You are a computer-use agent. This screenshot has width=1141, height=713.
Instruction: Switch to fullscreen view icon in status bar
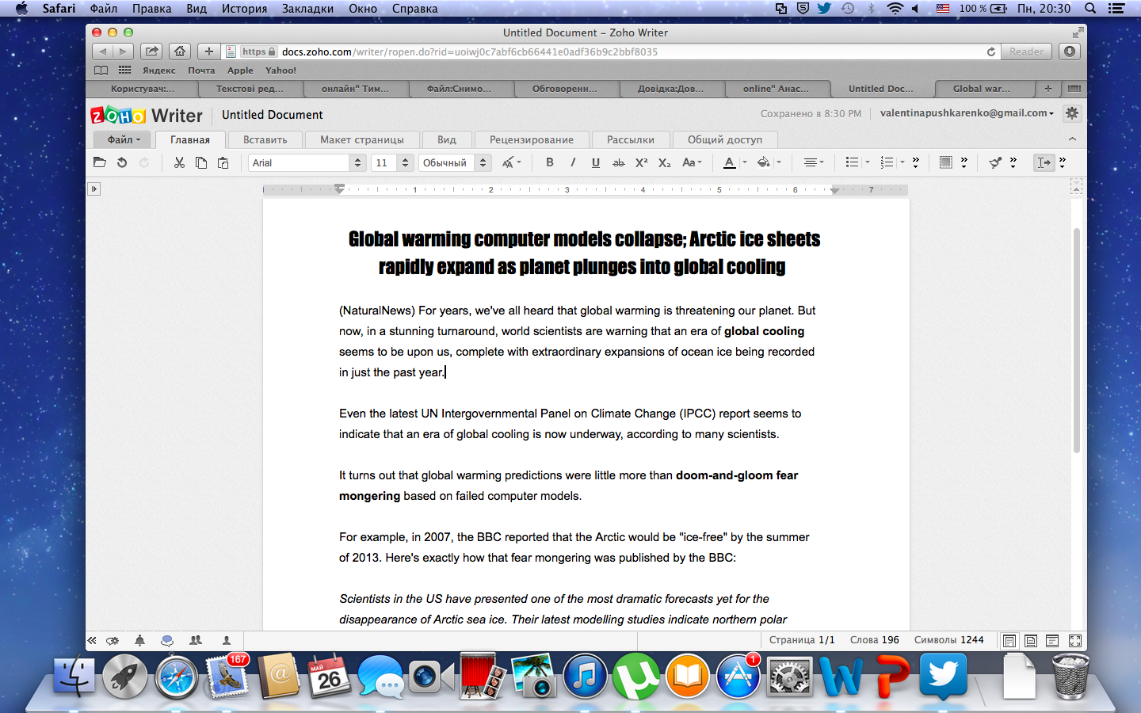click(x=1075, y=641)
